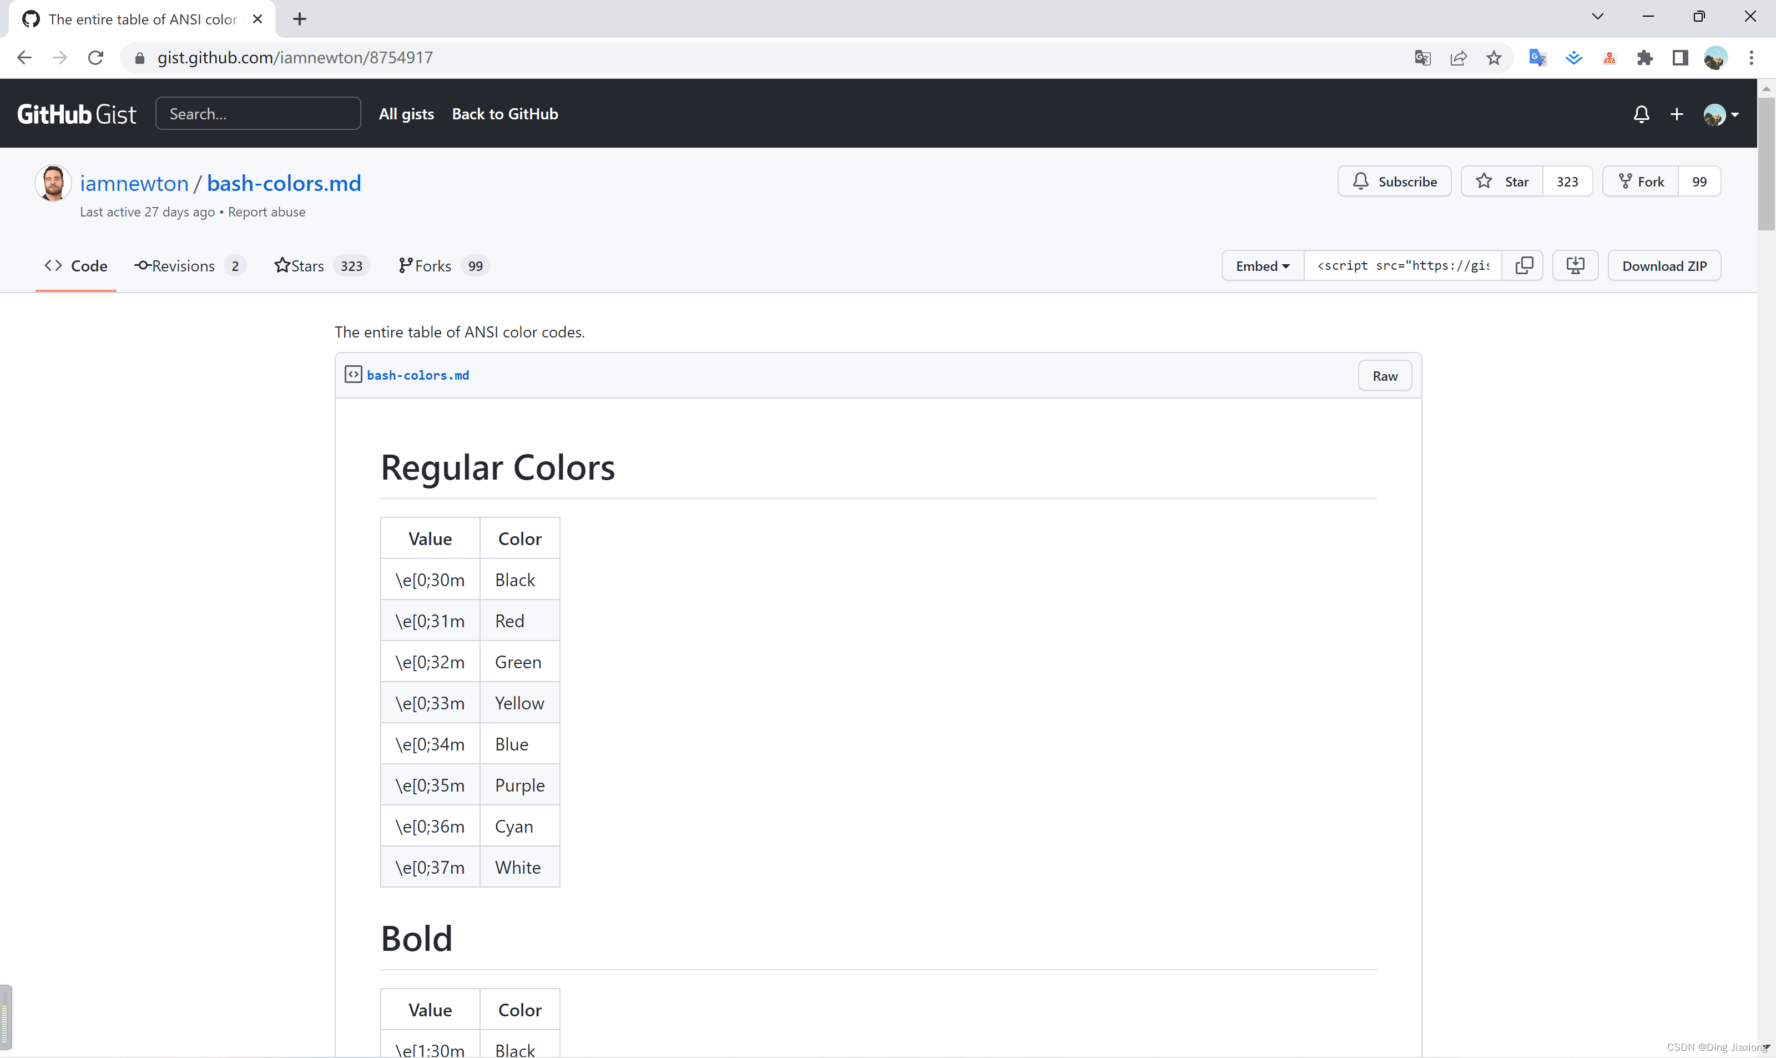This screenshot has height=1058, width=1776.
Task: Open the Revisions tab
Action: 190,266
